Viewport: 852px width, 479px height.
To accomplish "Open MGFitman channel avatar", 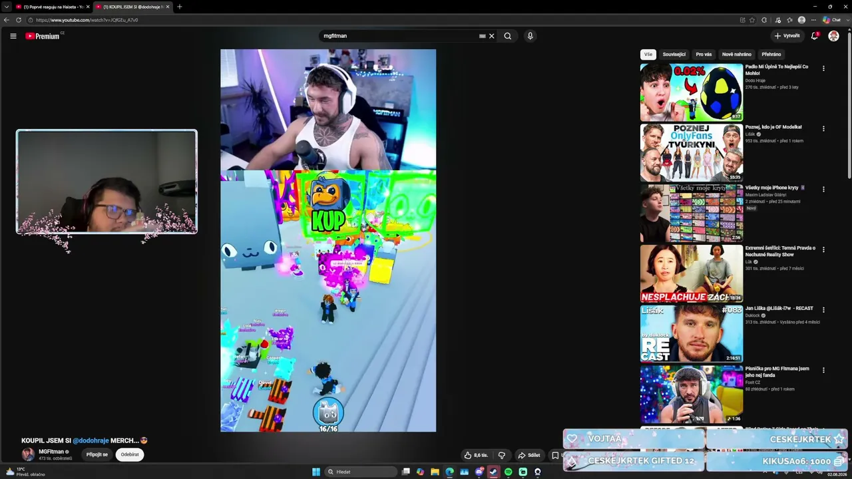I will coord(28,454).
